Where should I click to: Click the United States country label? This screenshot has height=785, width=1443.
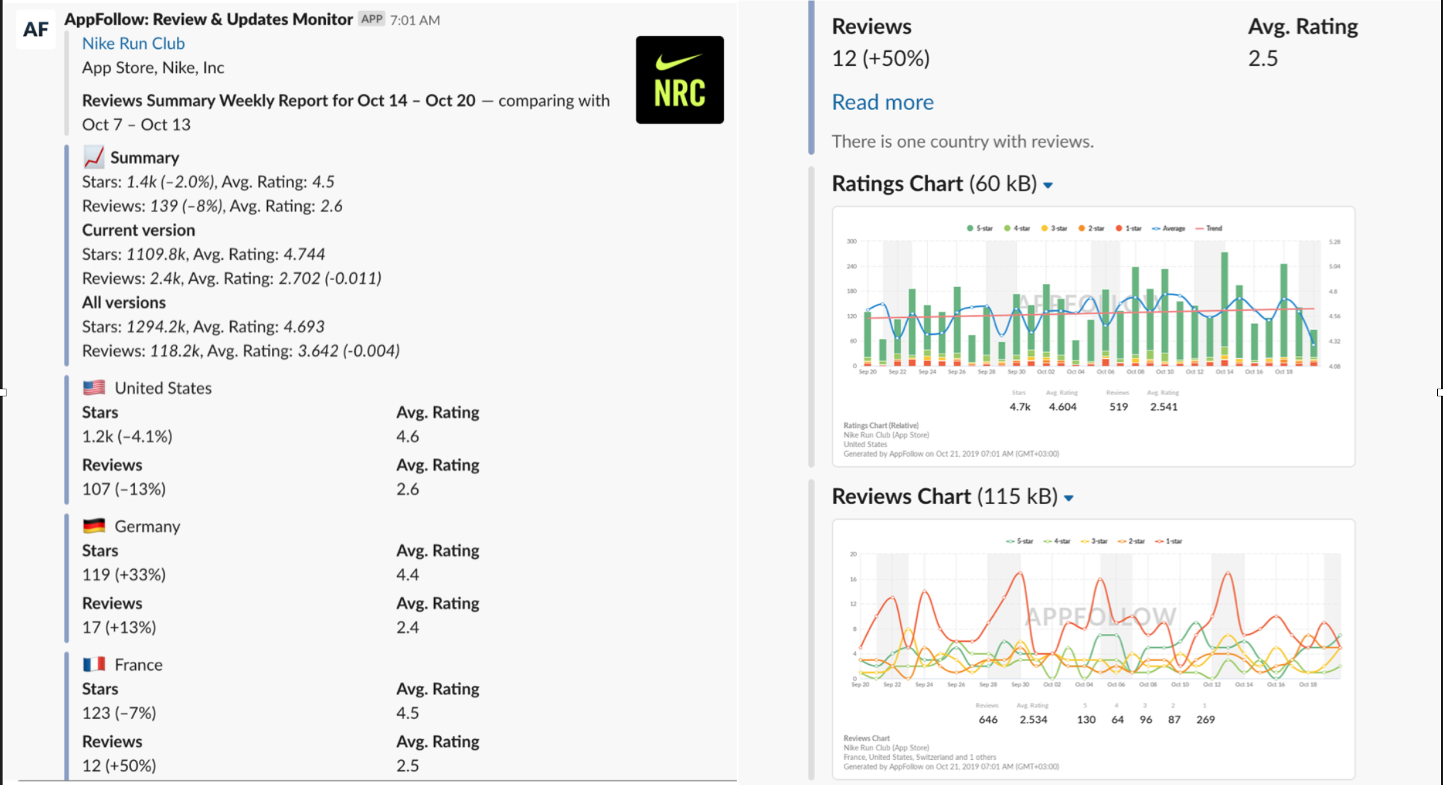tap(163, 388)
